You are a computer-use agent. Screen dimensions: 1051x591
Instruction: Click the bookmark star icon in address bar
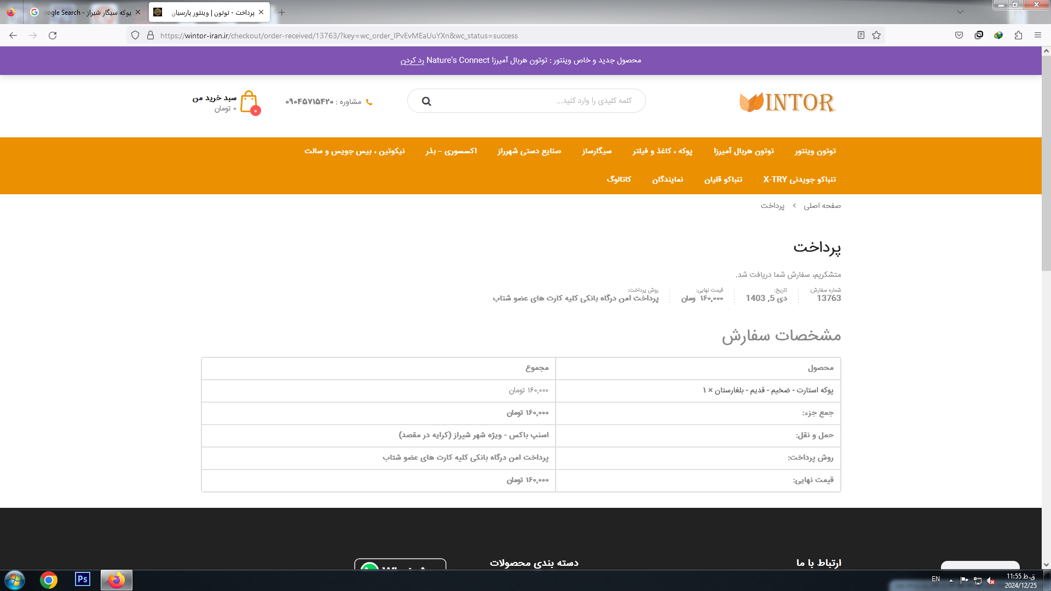876,36
